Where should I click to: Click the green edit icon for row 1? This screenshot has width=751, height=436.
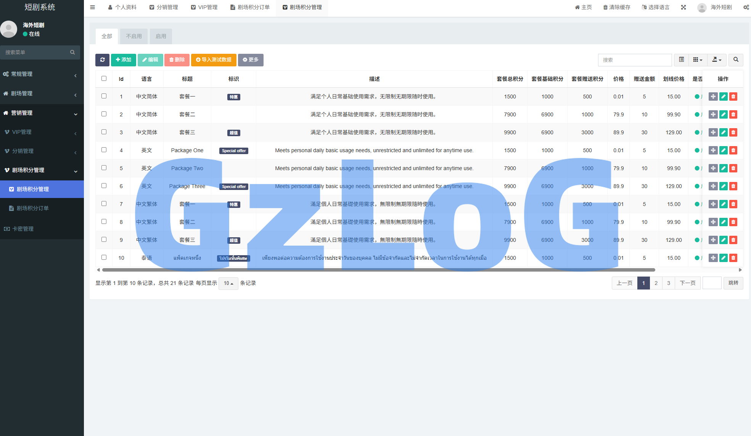click(723, 97)
